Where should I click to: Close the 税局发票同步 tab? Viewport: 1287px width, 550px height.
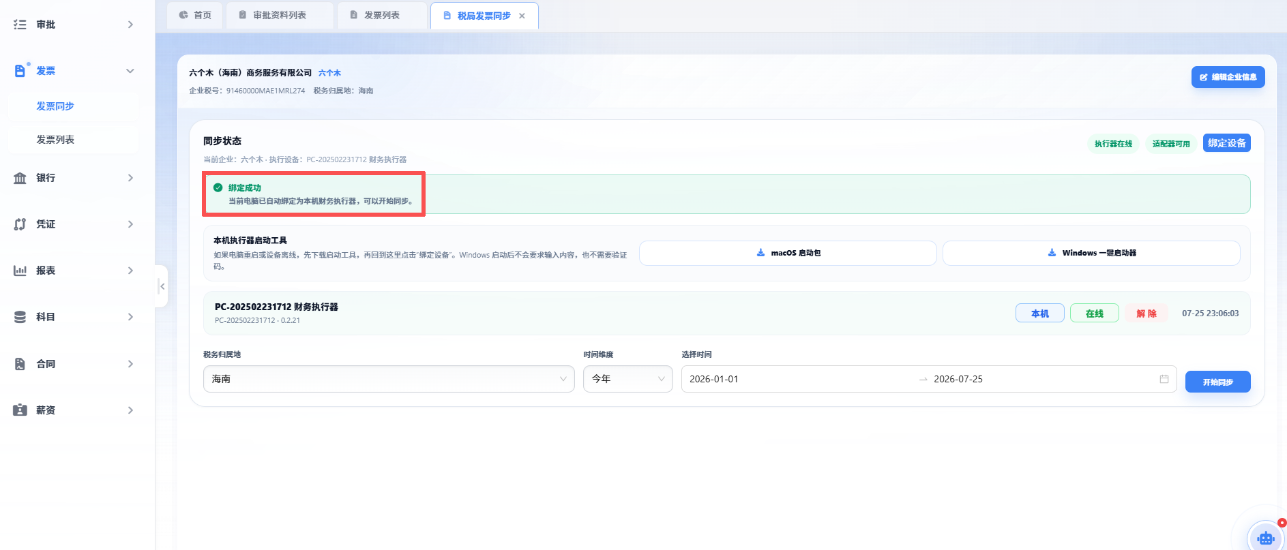[x=522, y=16]
